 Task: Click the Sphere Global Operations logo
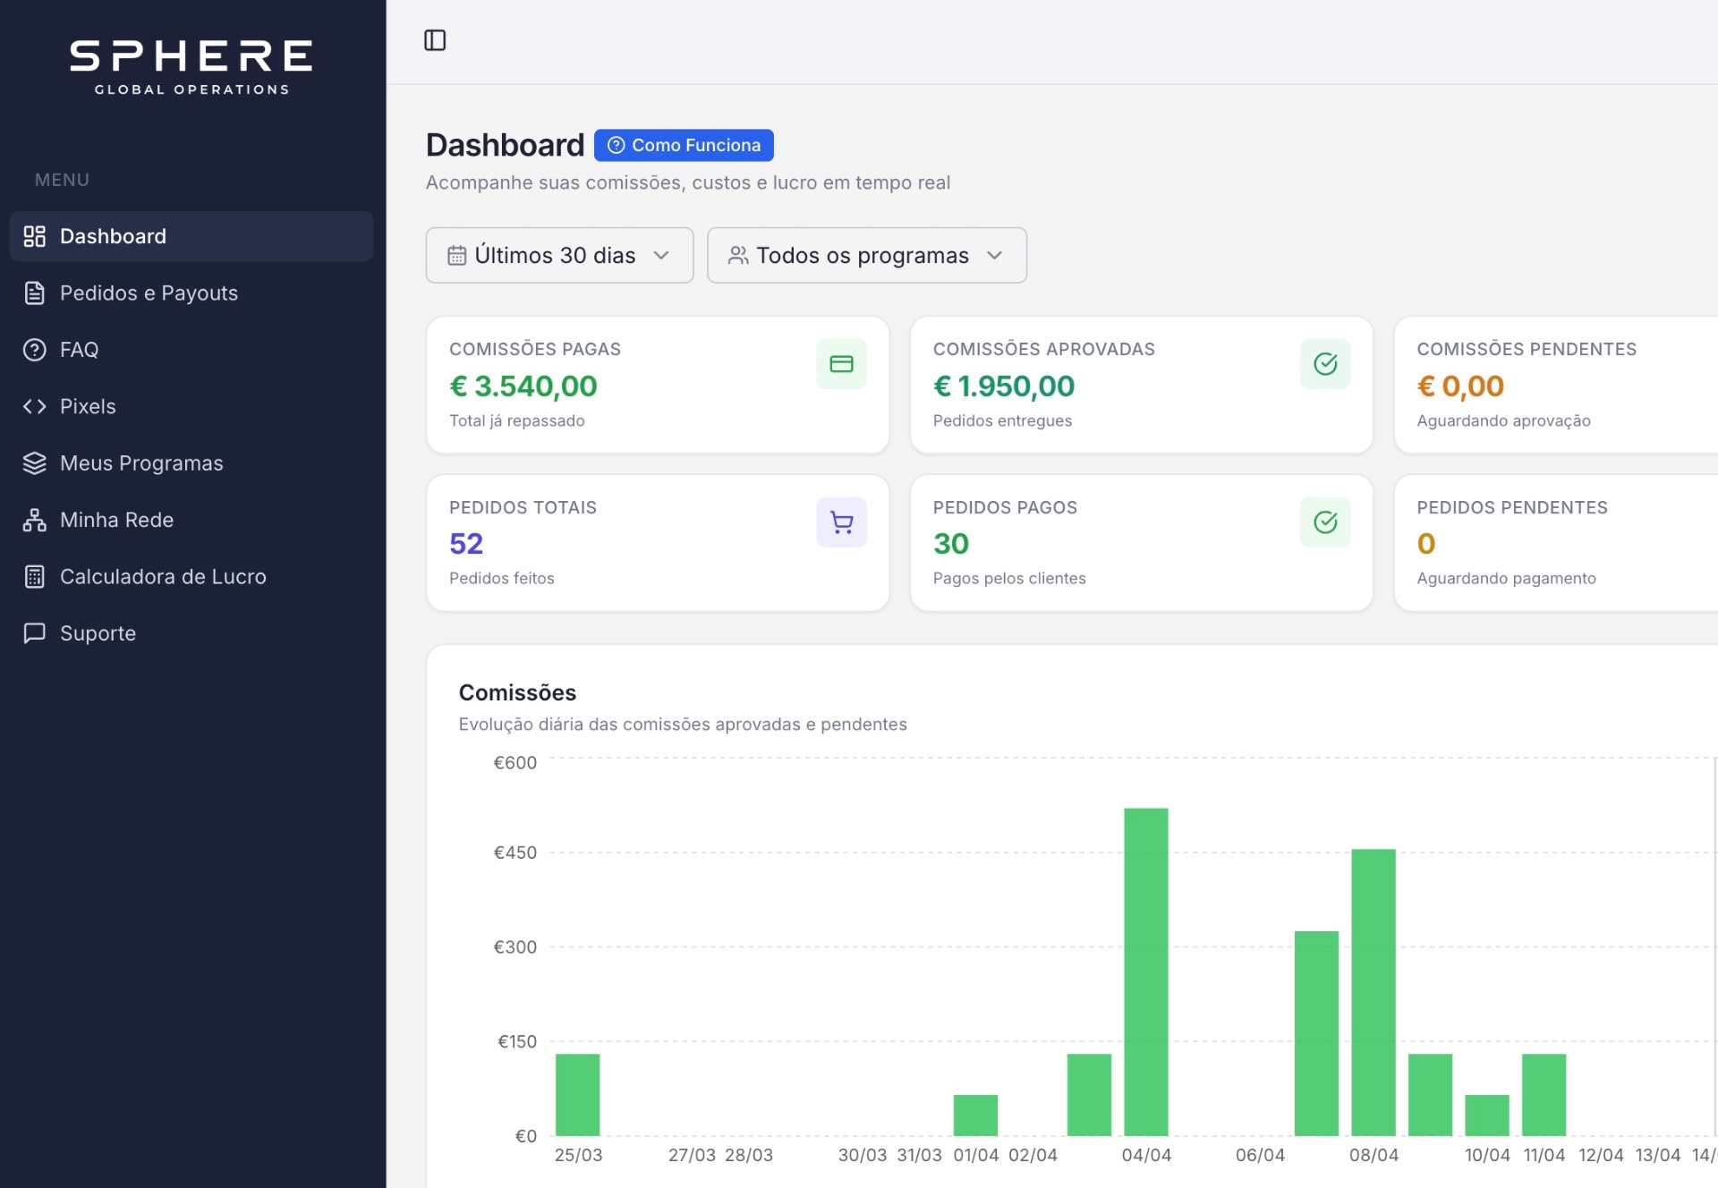tap(191, 67)
